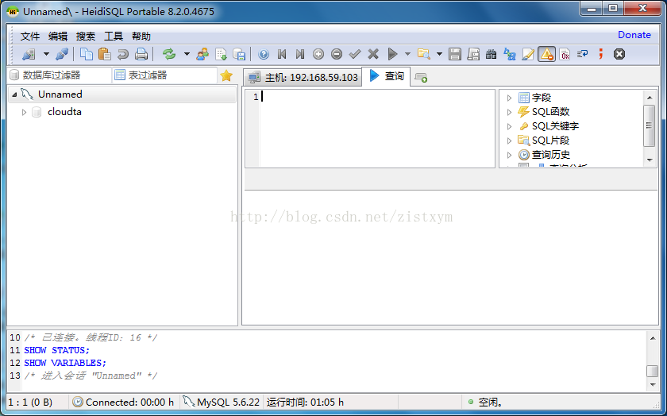The width and height of the screenshot is (667, 416).
Task: Click the load SQL file folder icon
Action: (424, 54)
